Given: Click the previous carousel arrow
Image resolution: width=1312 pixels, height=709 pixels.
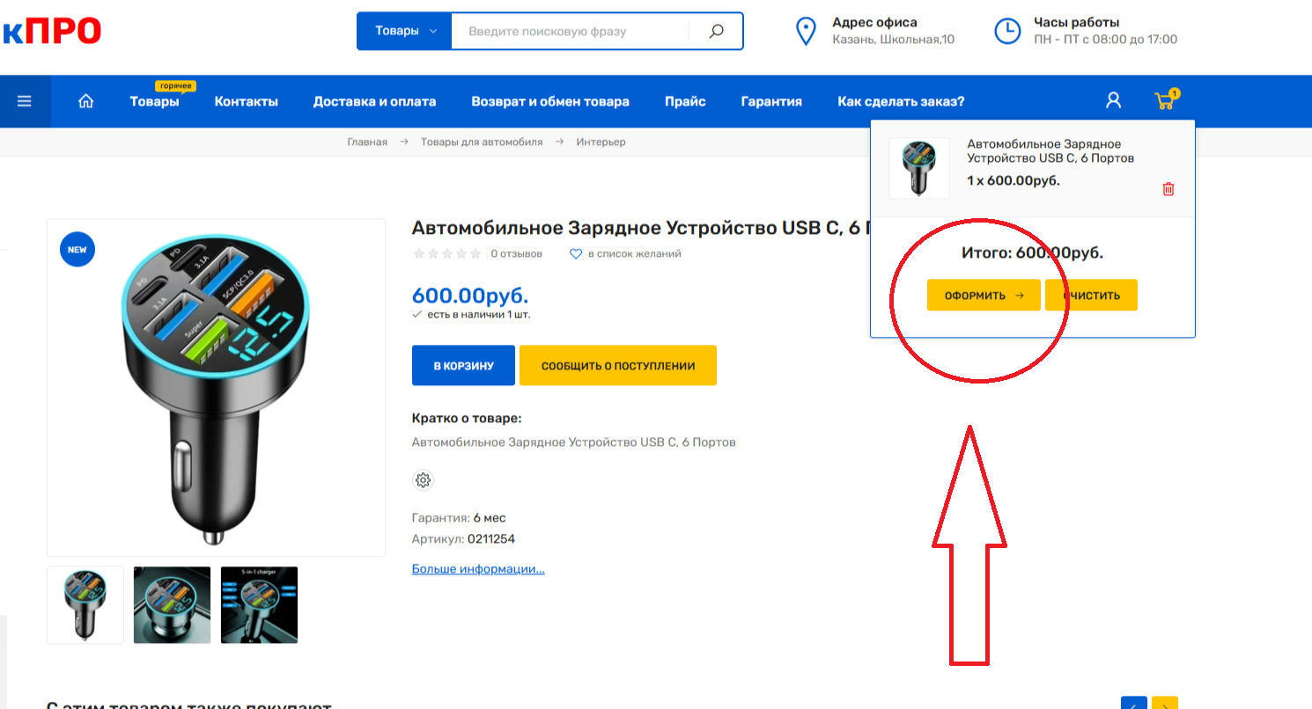Looking at the screenshot, I should click(1133, 704).
